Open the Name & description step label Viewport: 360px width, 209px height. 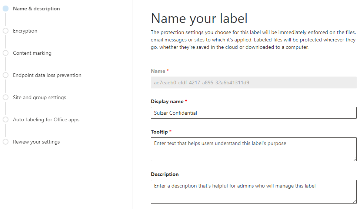36,9
